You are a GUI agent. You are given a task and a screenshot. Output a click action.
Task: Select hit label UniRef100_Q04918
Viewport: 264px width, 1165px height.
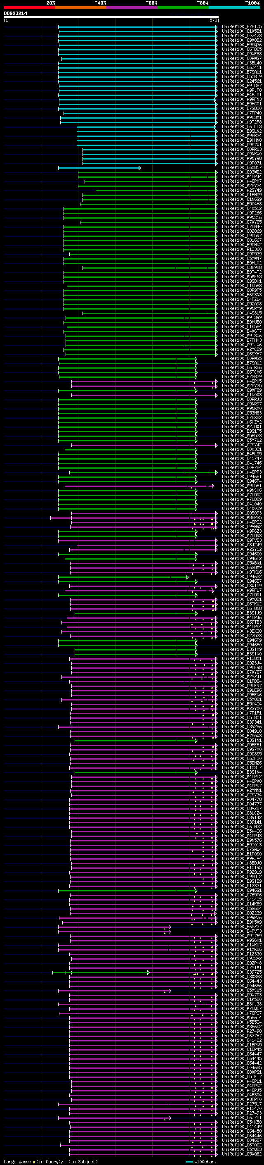click(x=242, y=731)
